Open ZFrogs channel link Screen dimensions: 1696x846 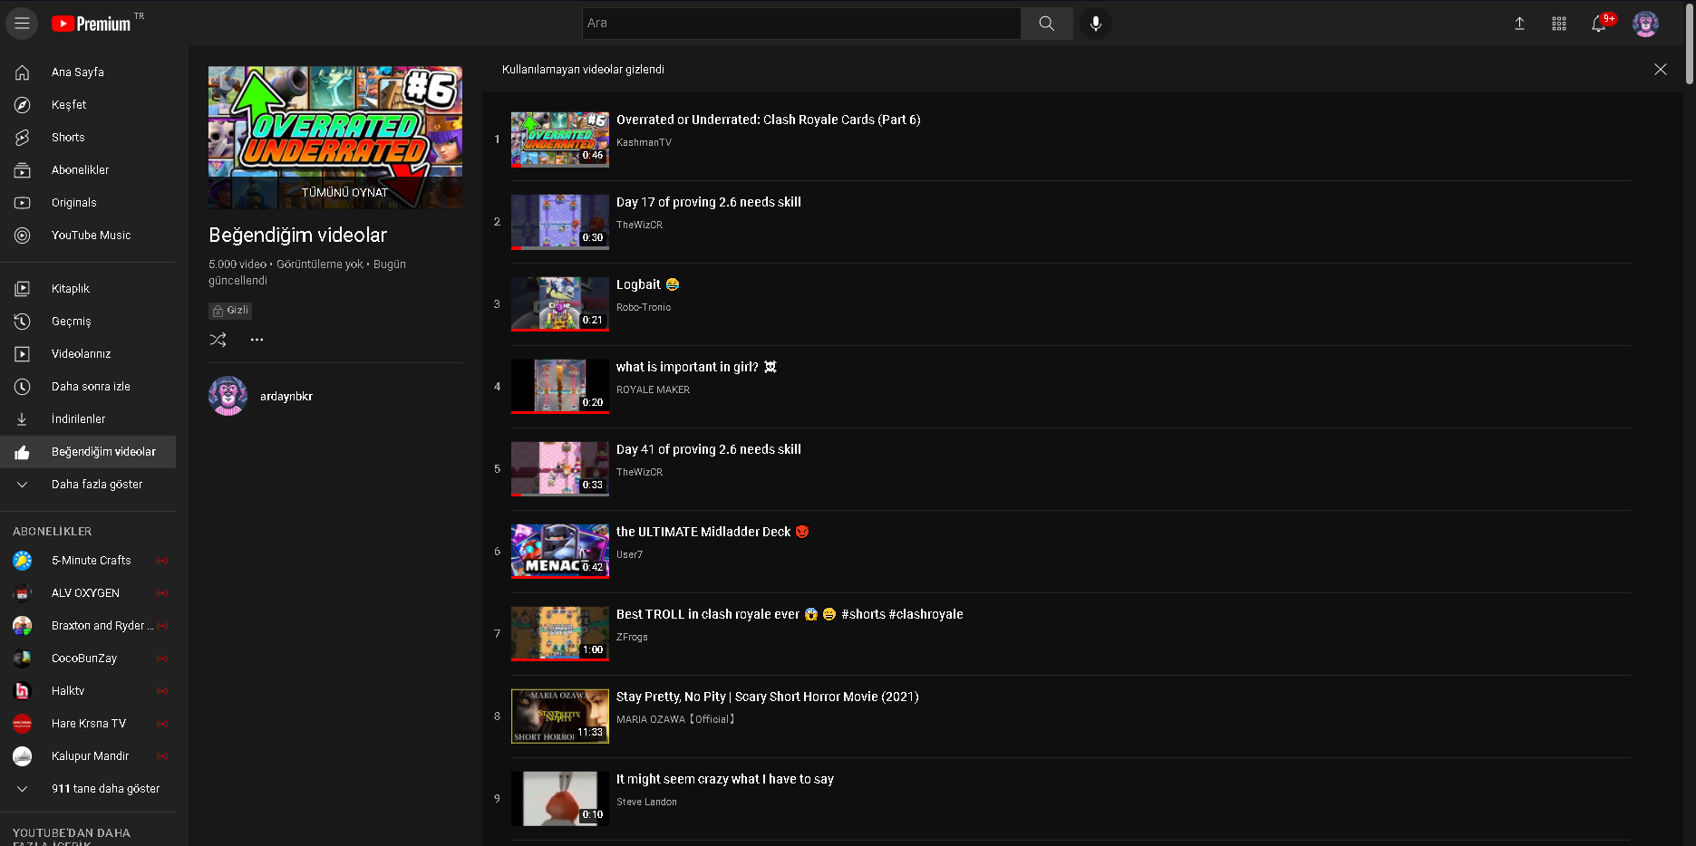(x=632, y=637)
